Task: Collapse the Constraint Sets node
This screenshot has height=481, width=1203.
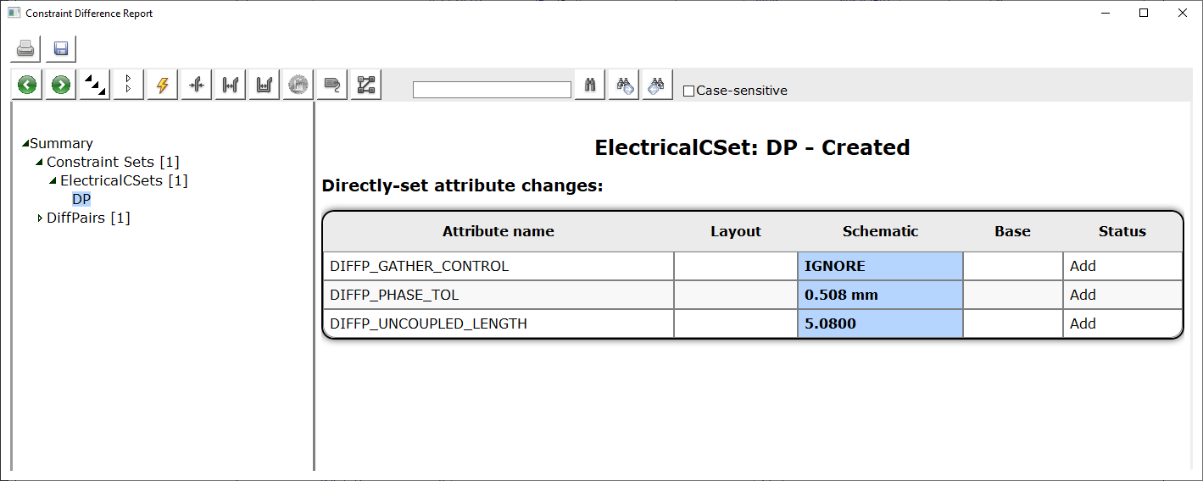Action: [x=39, y=162]
